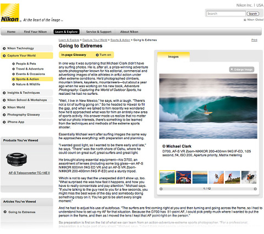The width and height of the screenshot is (264, 234).
Task: Follow the Learn & Explore breadcrumb link
Action: pos(69,40)
